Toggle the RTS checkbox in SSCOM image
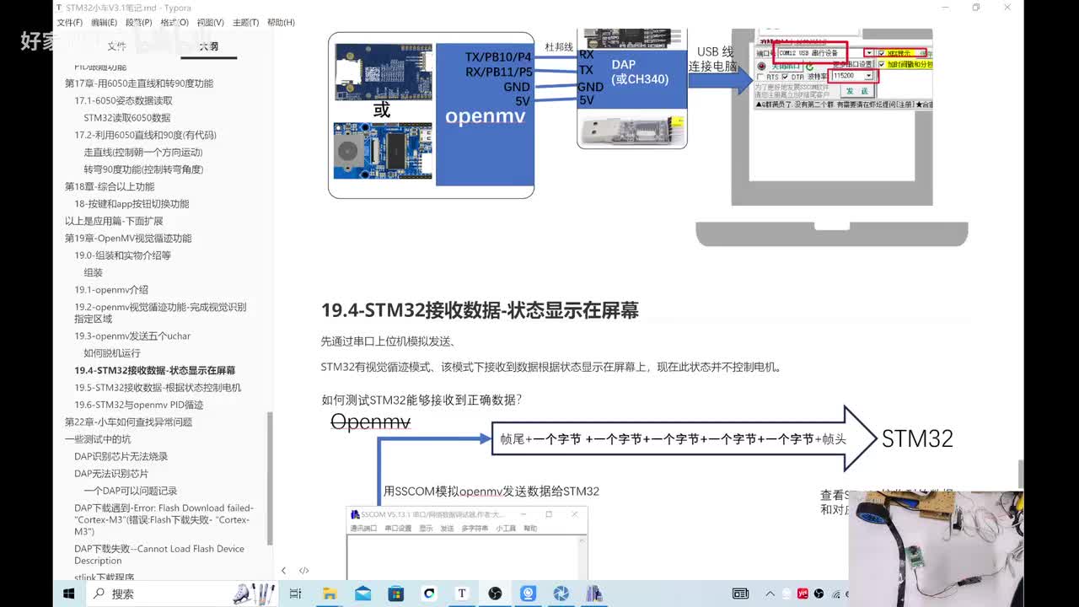This screenshot has width=1079, height=607. click(760, 77)
